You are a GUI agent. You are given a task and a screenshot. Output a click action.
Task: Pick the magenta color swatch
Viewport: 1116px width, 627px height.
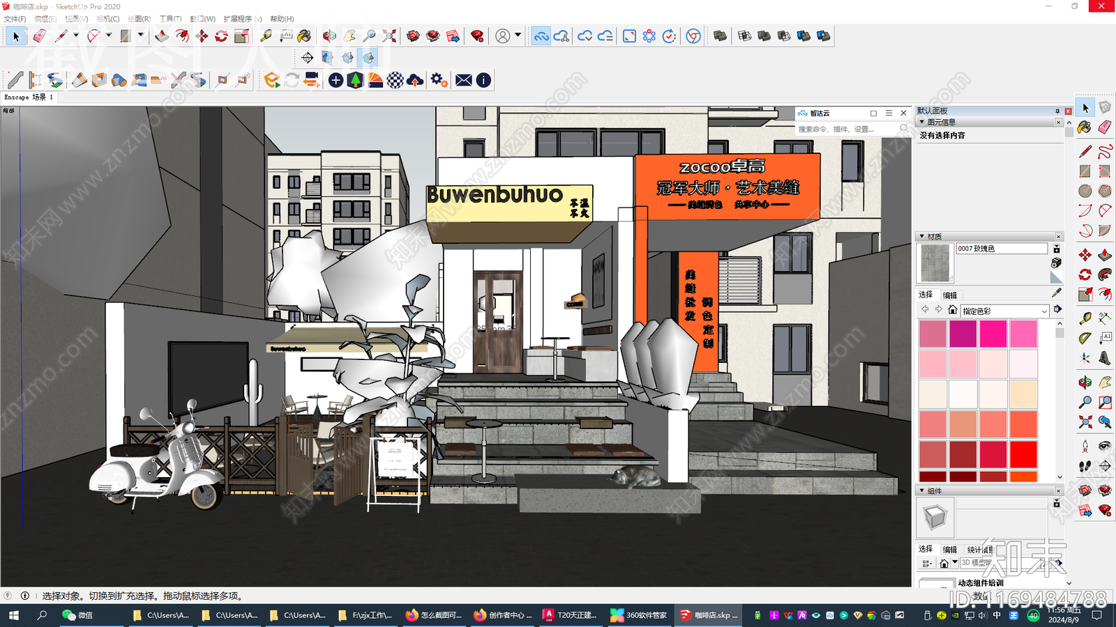[x=963, y=334]
